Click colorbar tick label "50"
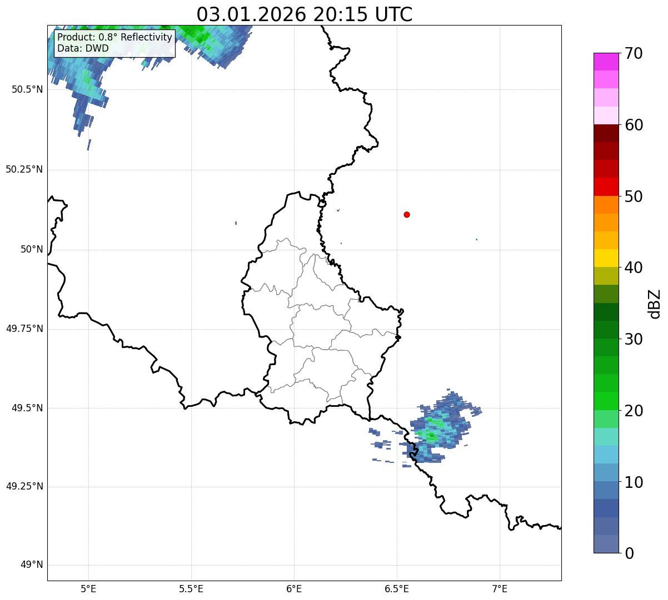The height and width of the screenshot is (600, 668). pyautogui.click(x=634, y=196)
